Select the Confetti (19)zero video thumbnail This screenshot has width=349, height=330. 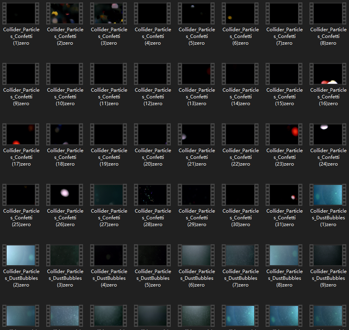(x=109, y=134)
